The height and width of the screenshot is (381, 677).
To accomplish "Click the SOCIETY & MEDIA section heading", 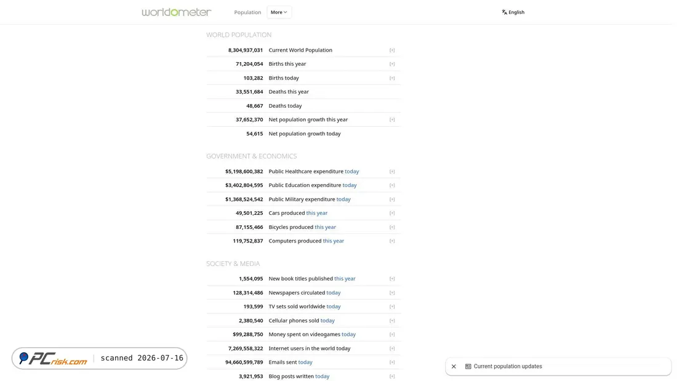I will click(233, 264).
